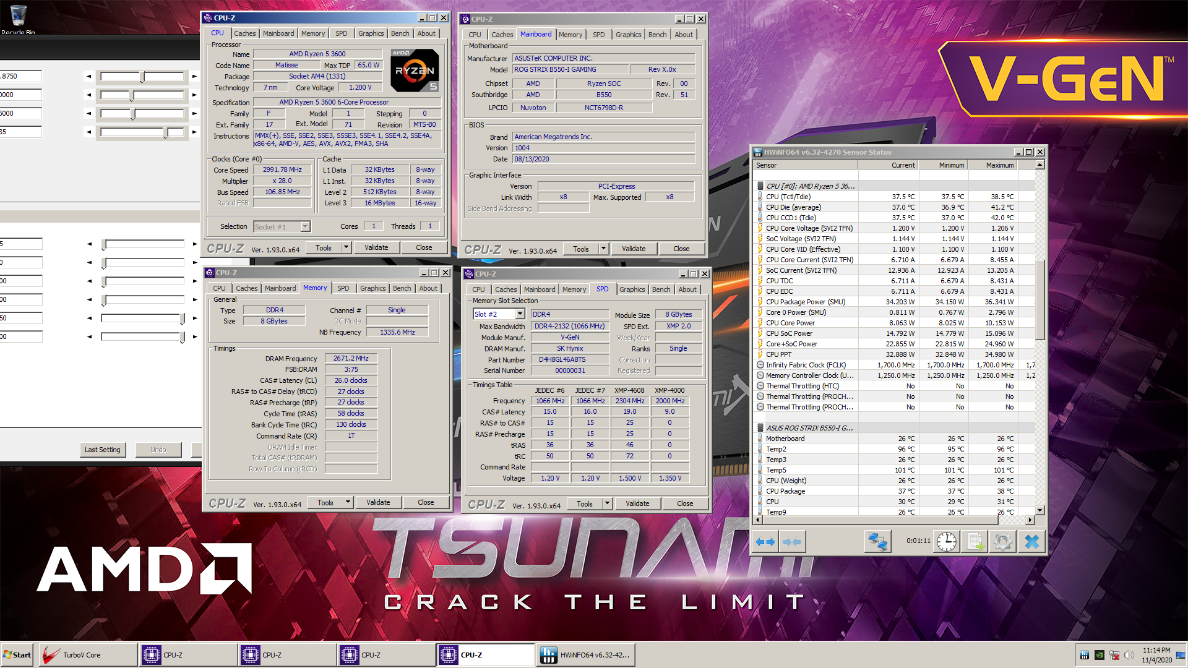
Task: Click the ROG STRIX B550-I GAMING model field
Action: click(x=570, y=69)
